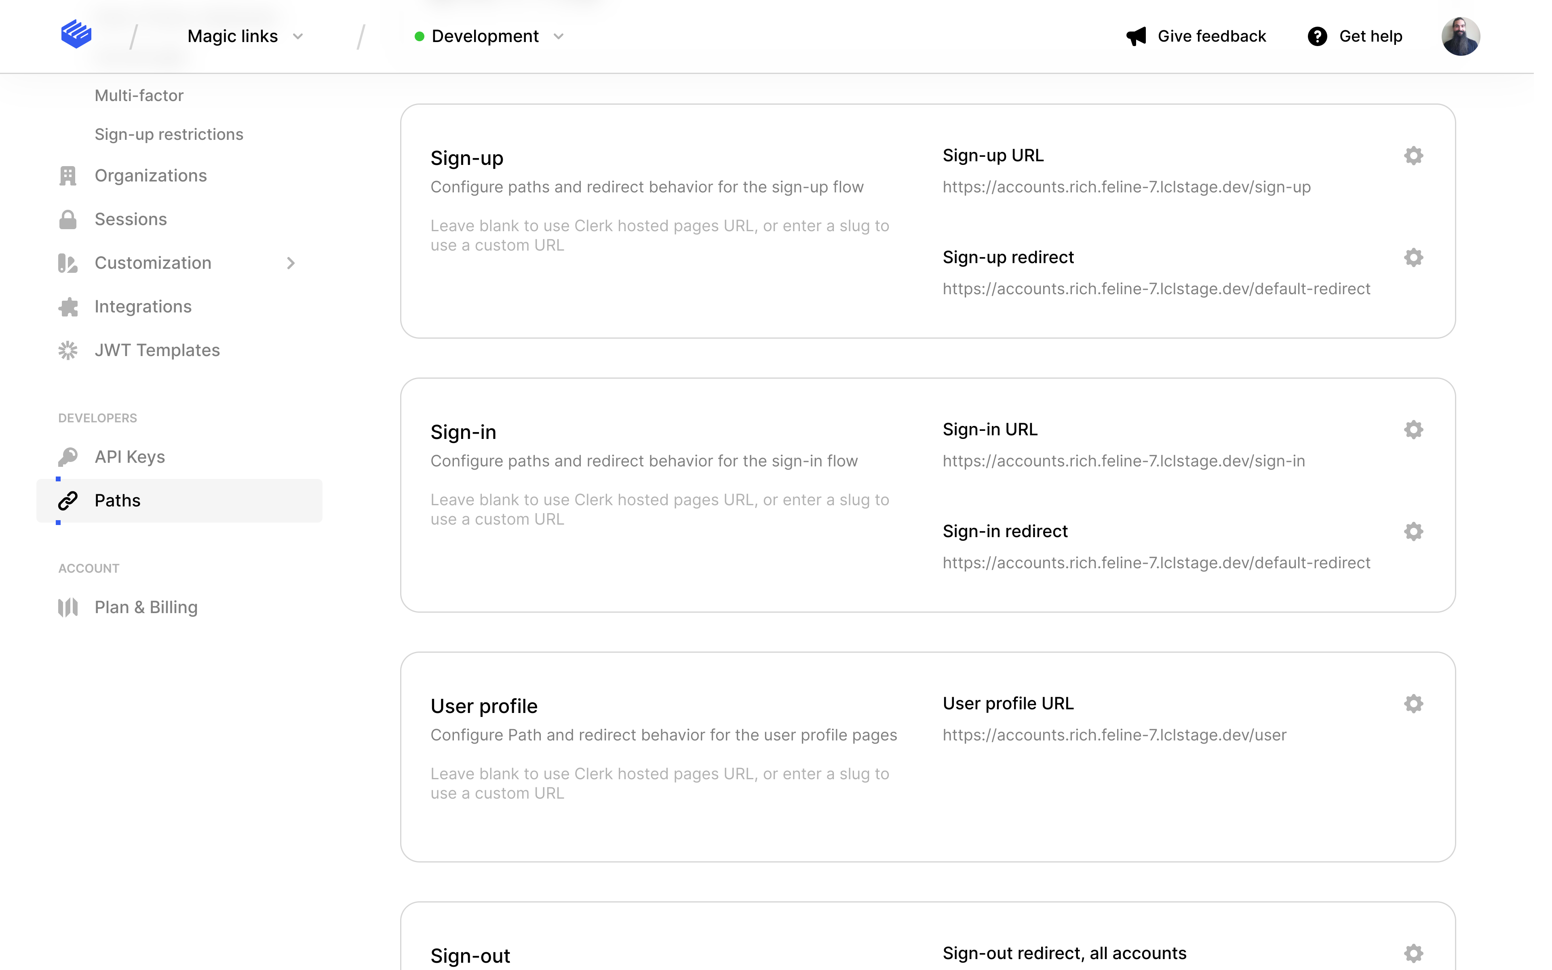This screenshot has width=1552, height=970.
Task: Edit User profile URL via gear icon
Action: tap(1413, 704)
